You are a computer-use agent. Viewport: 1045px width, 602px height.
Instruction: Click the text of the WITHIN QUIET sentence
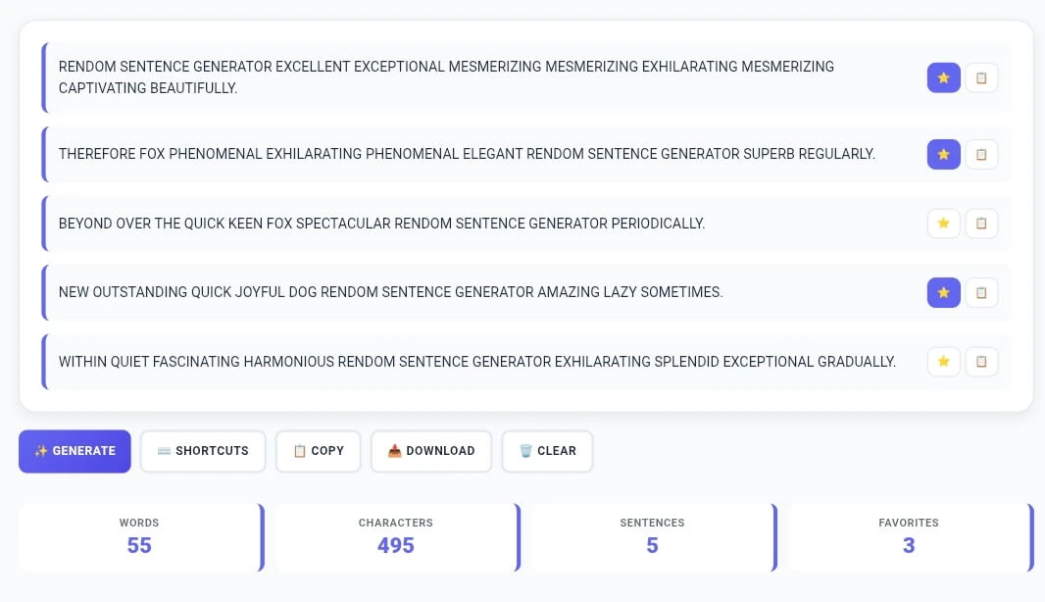476,362
